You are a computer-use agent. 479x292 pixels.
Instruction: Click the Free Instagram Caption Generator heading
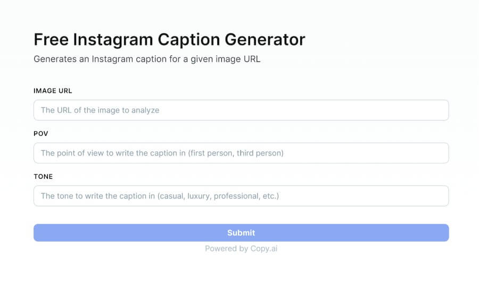point(169,39)
